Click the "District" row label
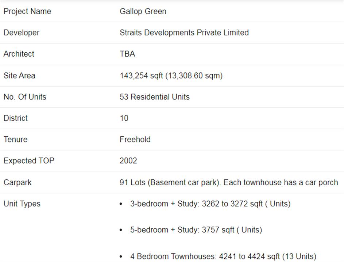The image size is (344, 262). [x=16, y=118]
